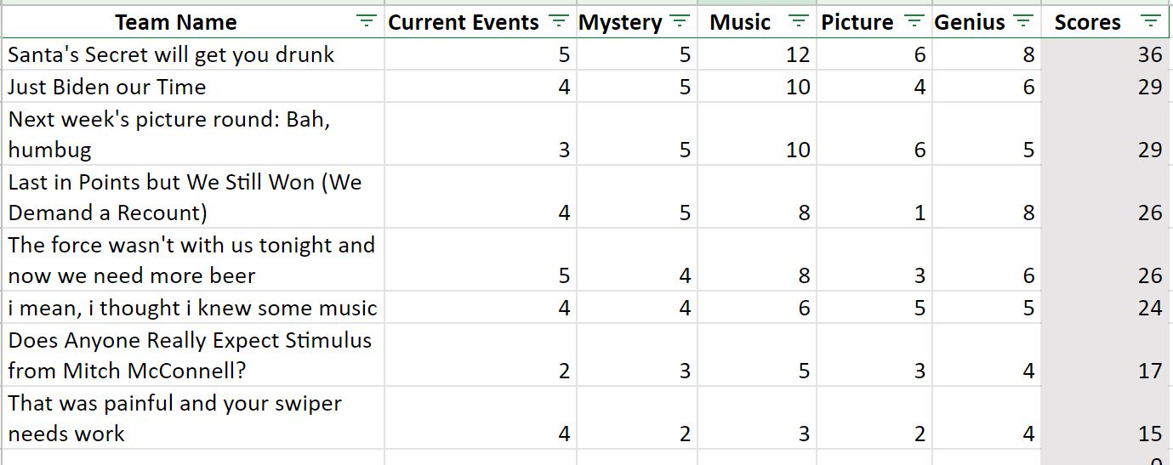The image size is (1173, 465).
Task: Select the score cell showing 17
Action: tap(1106, 354)
